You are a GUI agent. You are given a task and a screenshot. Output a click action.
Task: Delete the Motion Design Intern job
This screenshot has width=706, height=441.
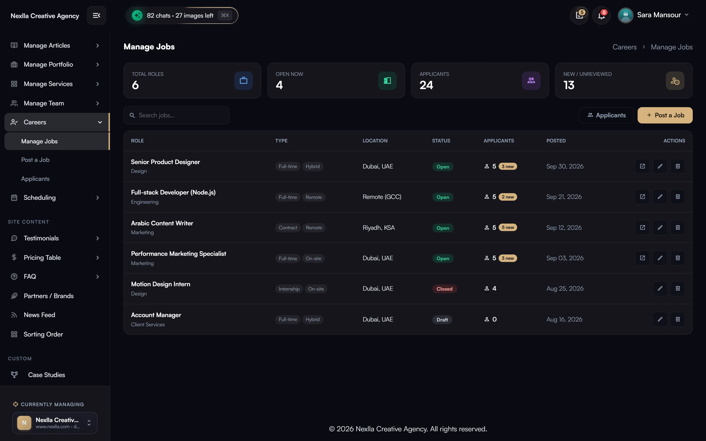678,288
